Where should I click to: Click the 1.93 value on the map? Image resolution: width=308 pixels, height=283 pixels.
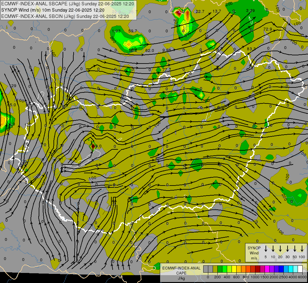click(116, 31)
